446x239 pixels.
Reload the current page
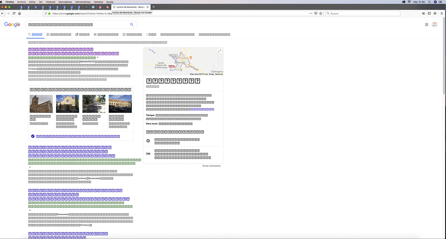pos(14,13)
